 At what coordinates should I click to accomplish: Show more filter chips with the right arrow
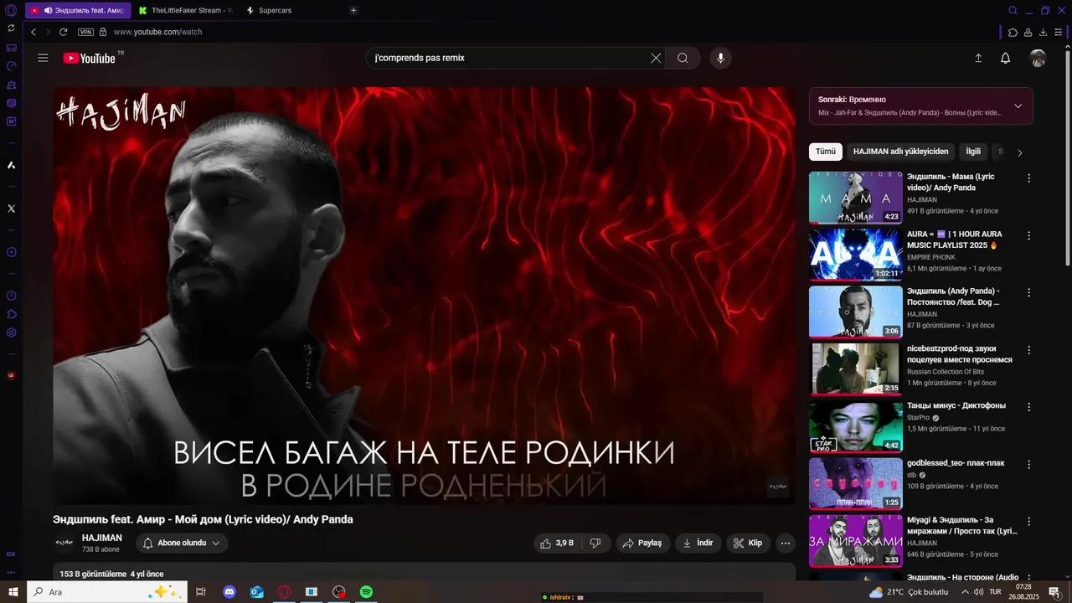(1019, 152)
